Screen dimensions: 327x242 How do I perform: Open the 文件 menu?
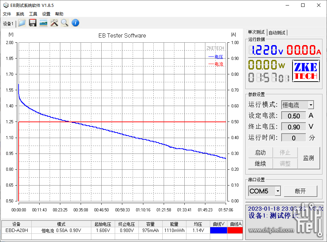(x=7, y=14)
